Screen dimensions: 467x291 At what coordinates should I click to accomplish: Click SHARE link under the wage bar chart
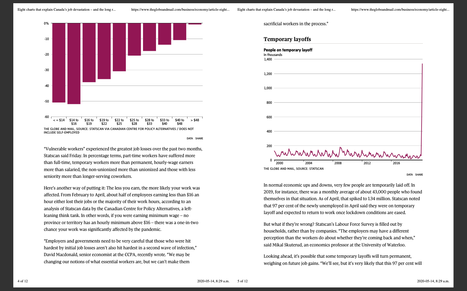pos(199,138)
